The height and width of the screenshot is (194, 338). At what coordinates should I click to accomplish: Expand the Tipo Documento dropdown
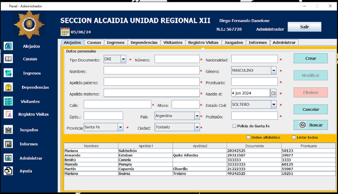(x=123, y=59)
